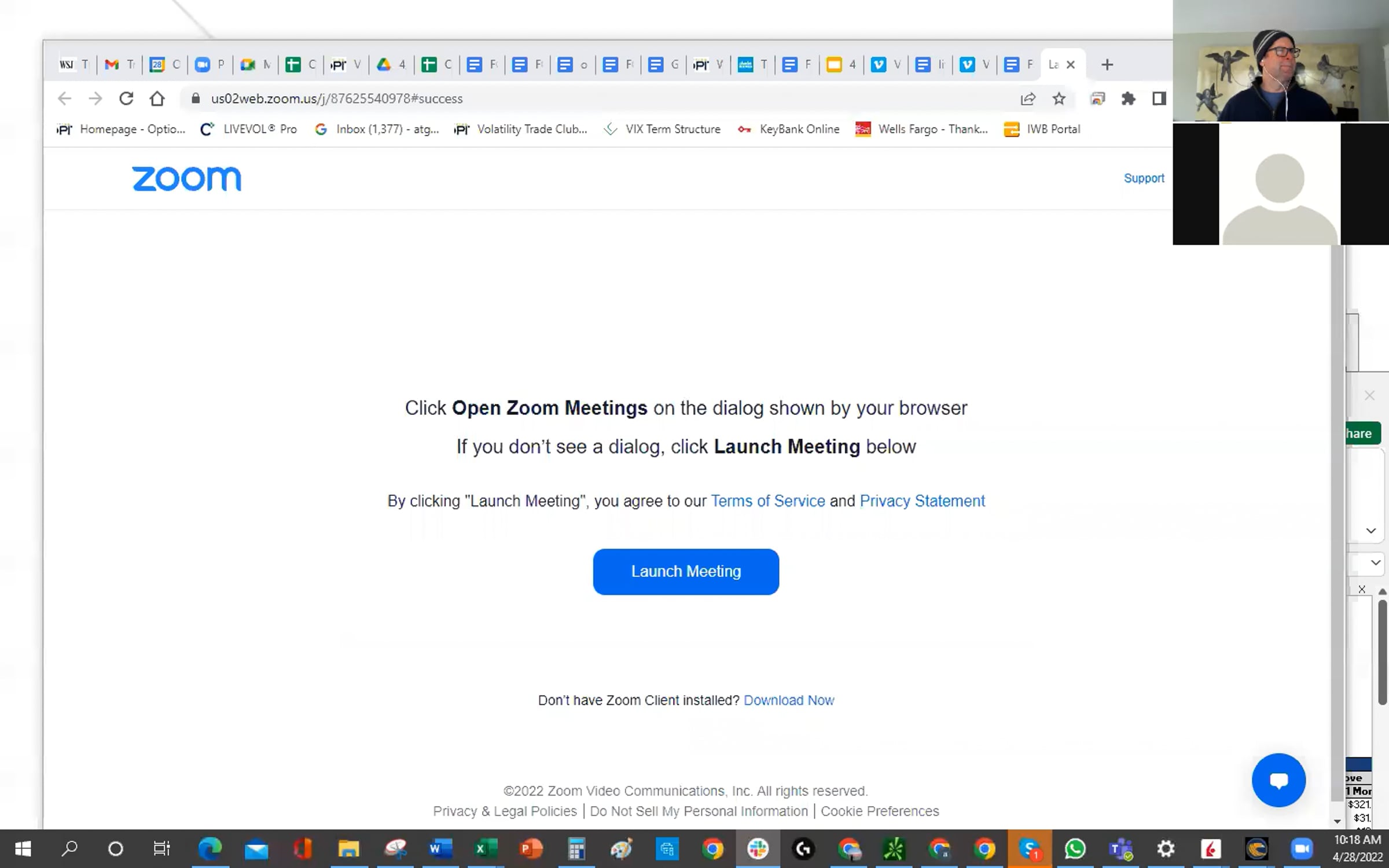
Task: Open Windows Settings gear on the taskbar
Action: point(1166,849)
